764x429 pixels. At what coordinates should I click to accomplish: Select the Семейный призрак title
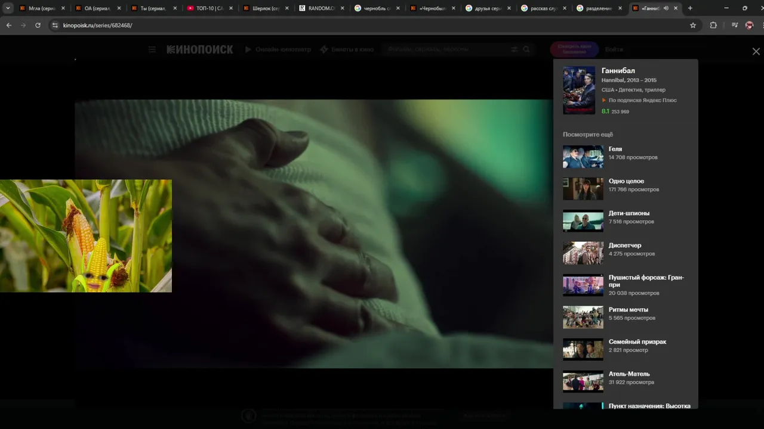pos(637,342)
